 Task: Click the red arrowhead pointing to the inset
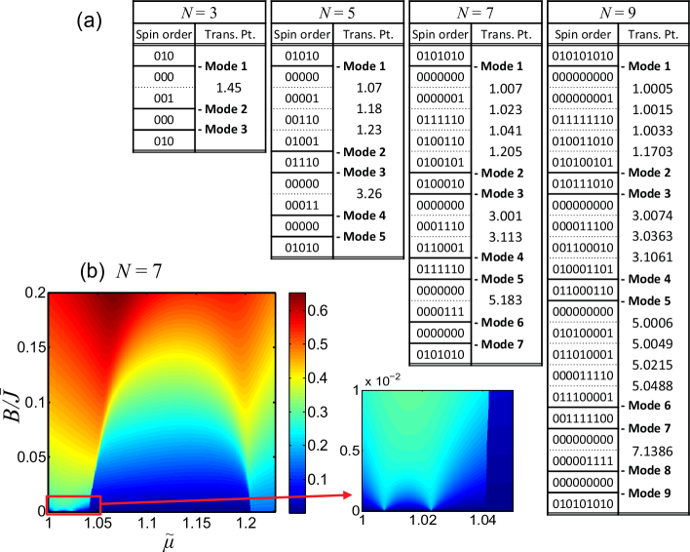346,495
